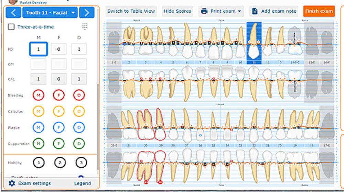The height and width of the screenshot is (192, 344).
Task: Click the Hide Scores button
Action: coord(177,11)
